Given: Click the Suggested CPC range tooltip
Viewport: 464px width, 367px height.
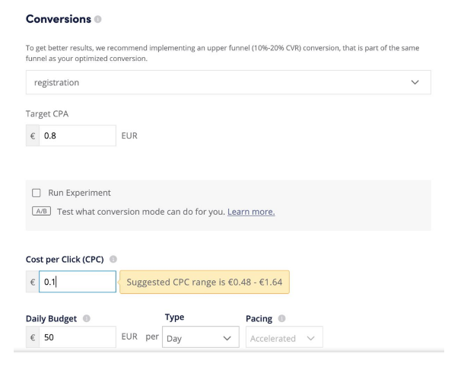Looking at the screenshot, I should click(x=205, y=282).
